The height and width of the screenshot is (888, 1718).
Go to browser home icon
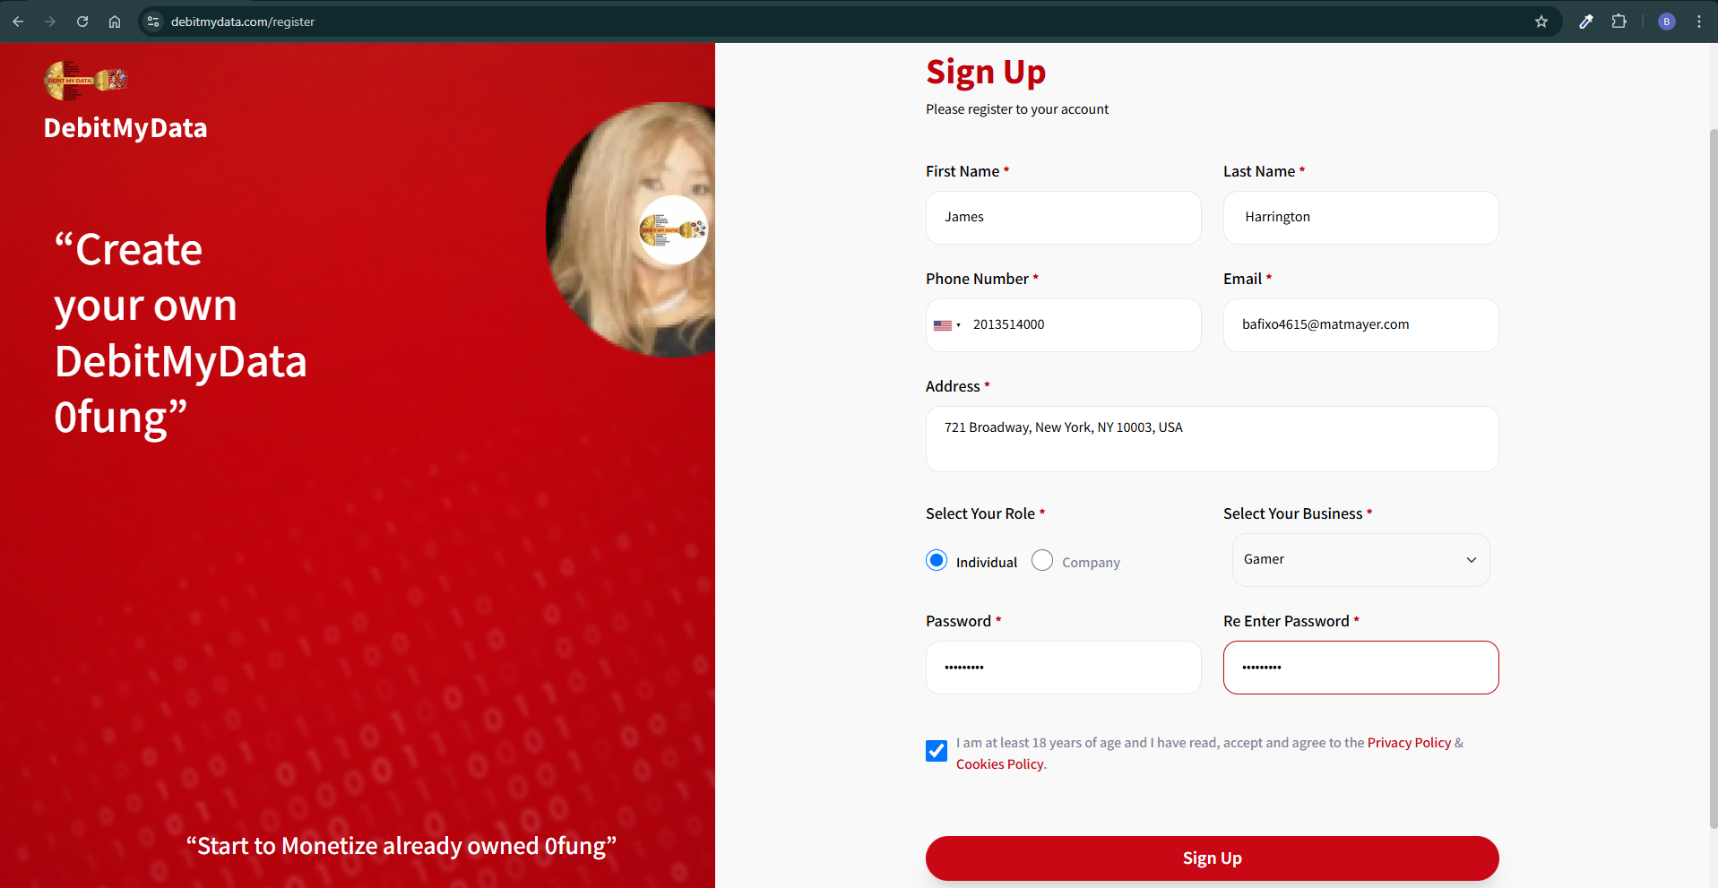[x=115, y=22]
